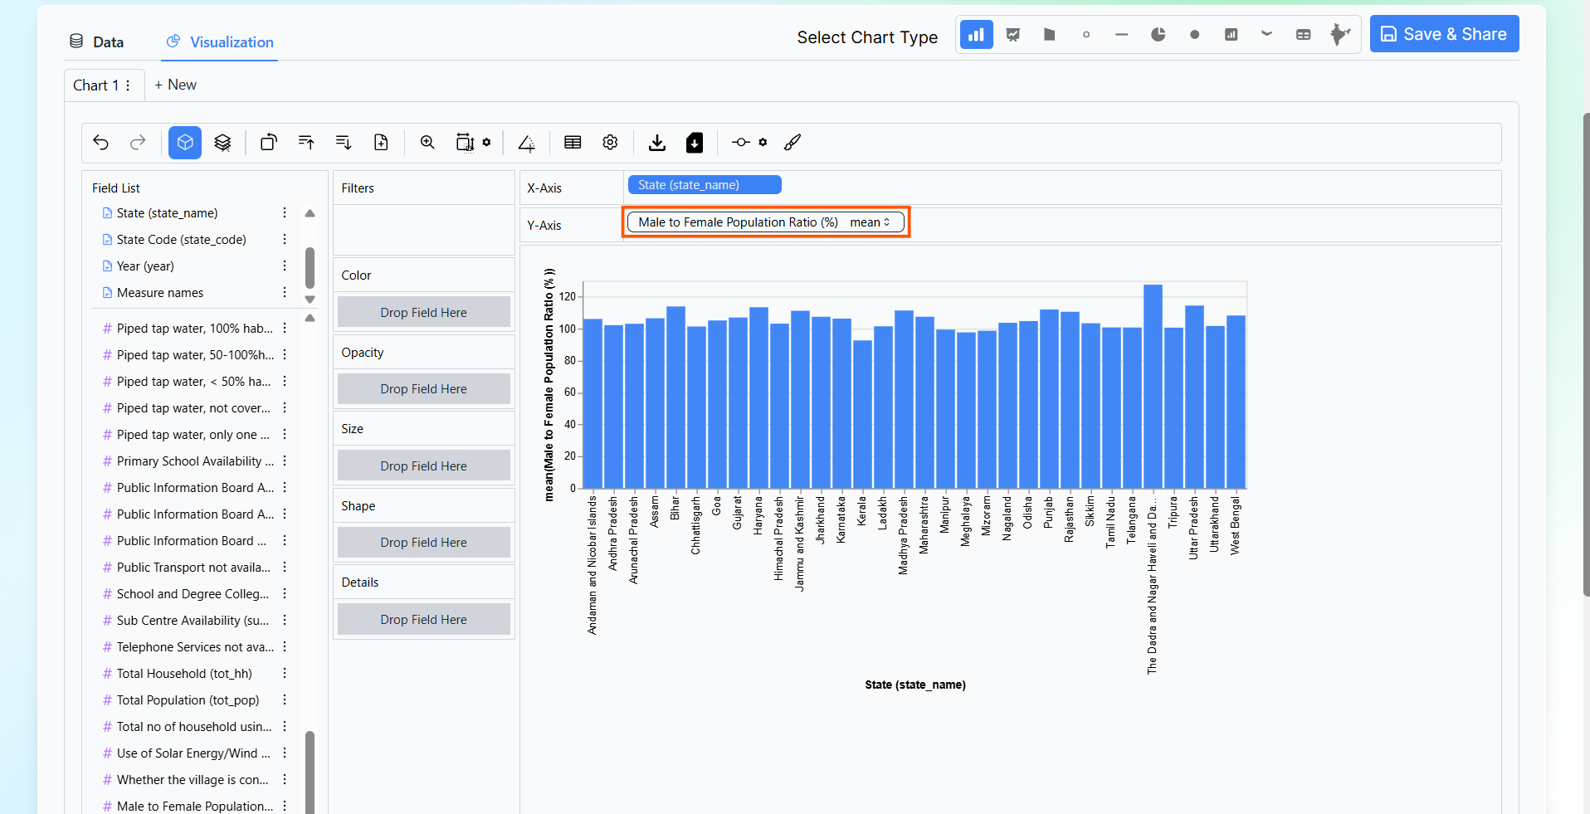Click the sort ascending icon
The width and height of the screenshot is (1590, 814).
306,143
